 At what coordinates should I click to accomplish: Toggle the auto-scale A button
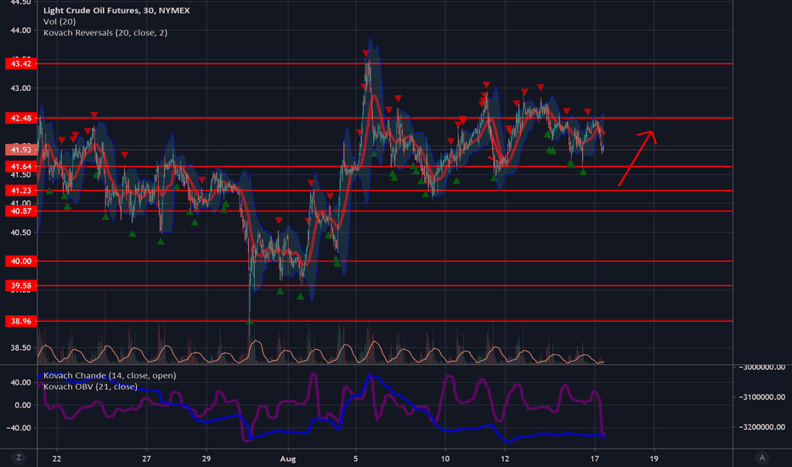pyautogui.click(x=762, y=458)
